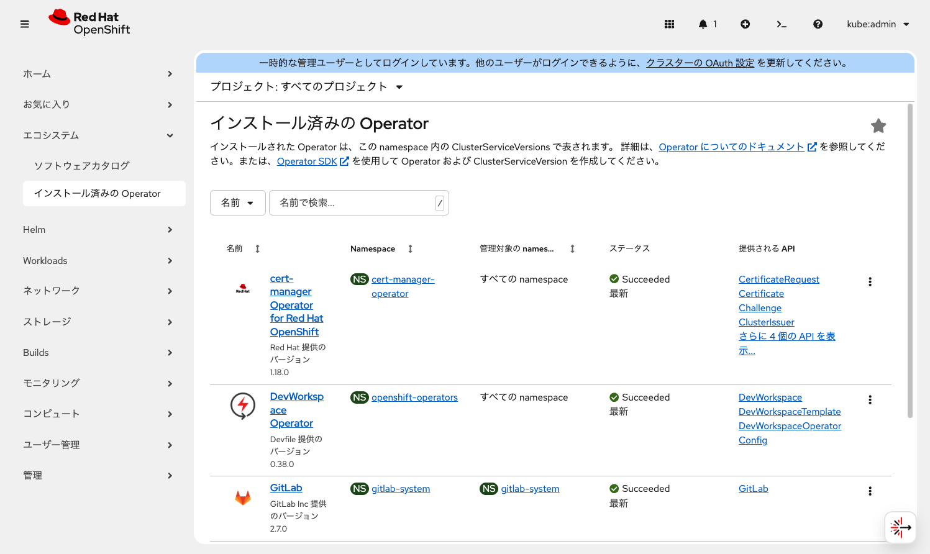The image size is (930, 554).
Task: Open the kube:admin user dropdown
Action: click(x=878, y=24)
